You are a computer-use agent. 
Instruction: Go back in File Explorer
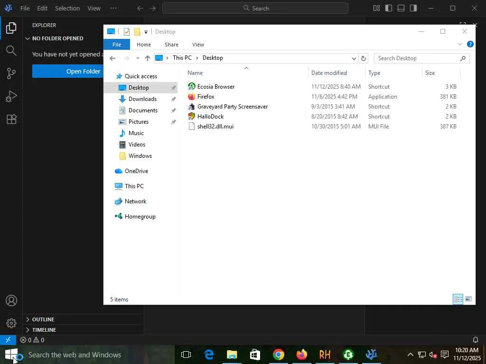(112, 58)
